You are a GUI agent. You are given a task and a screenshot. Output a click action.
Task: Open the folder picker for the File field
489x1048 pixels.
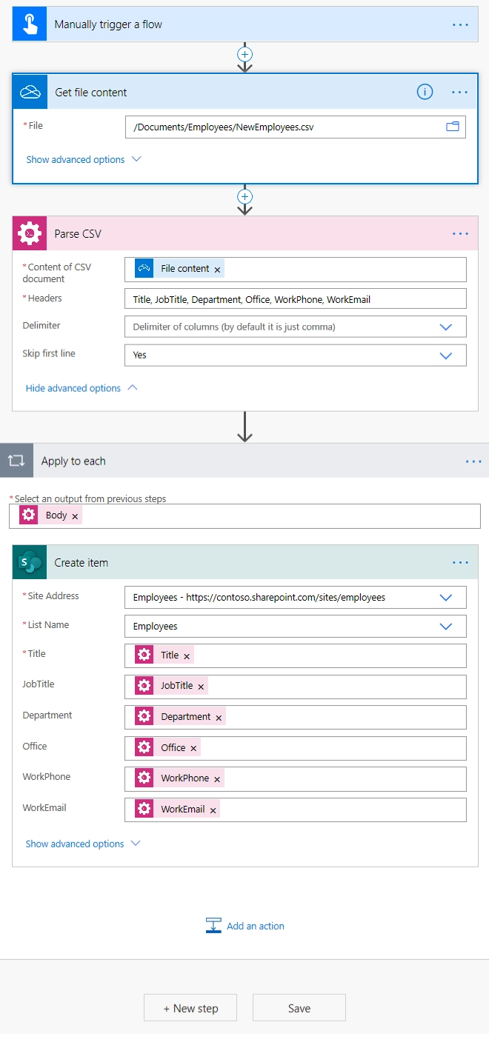pos(453,127)
